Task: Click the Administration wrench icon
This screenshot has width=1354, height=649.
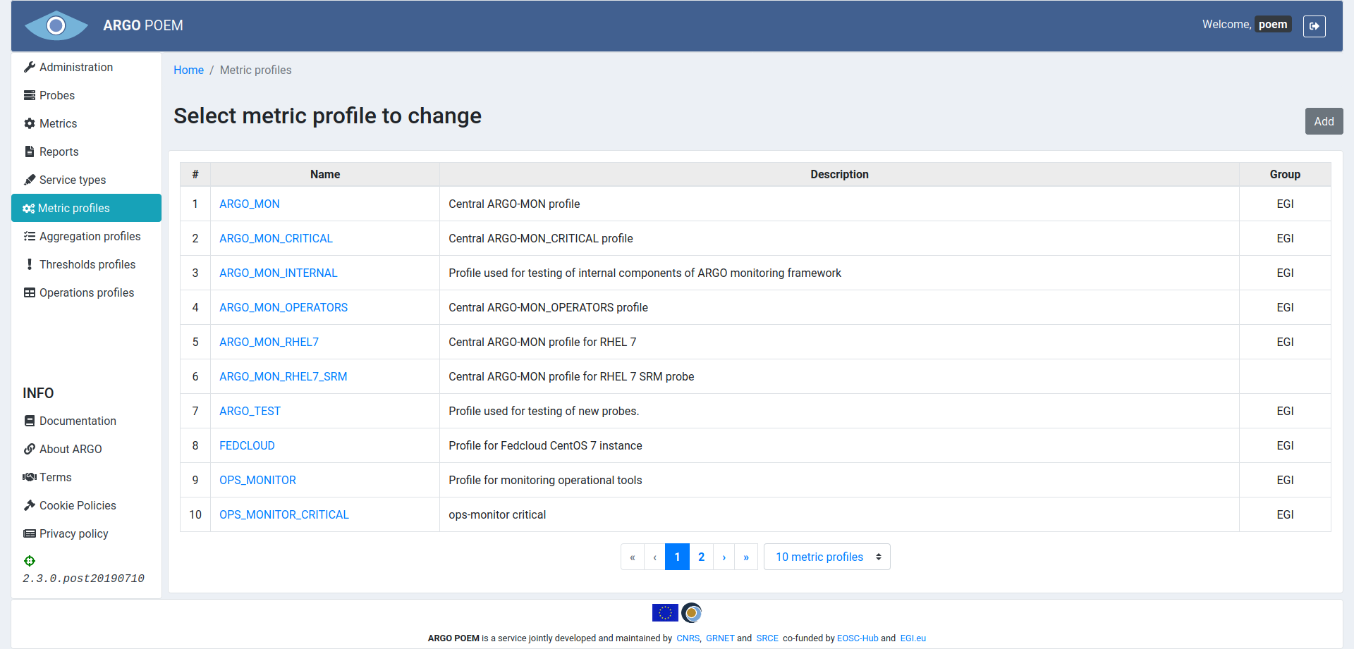Action: click(30, 67)
